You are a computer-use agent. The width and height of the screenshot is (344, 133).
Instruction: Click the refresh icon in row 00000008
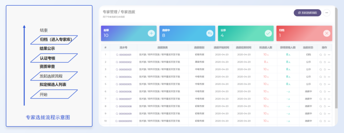pos(325,106)
